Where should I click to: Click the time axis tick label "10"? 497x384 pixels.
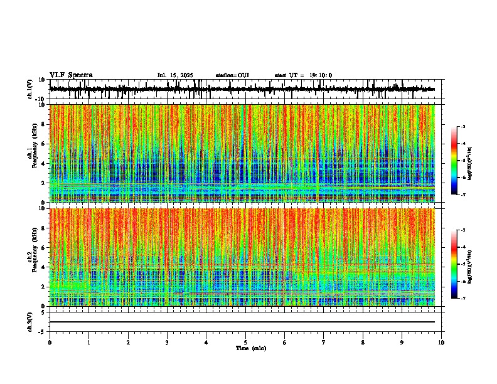[x=441, y=343]
